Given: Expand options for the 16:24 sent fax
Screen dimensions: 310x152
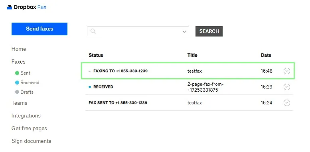Looking at the screenshot, I should [287, 103].
